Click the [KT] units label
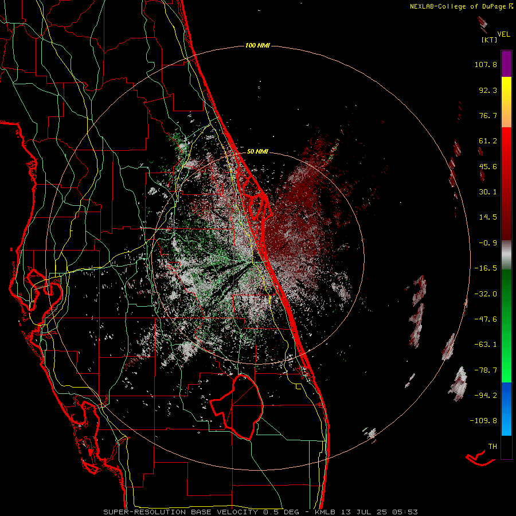The height and width of the screenshot is (516, 516). 489,40
